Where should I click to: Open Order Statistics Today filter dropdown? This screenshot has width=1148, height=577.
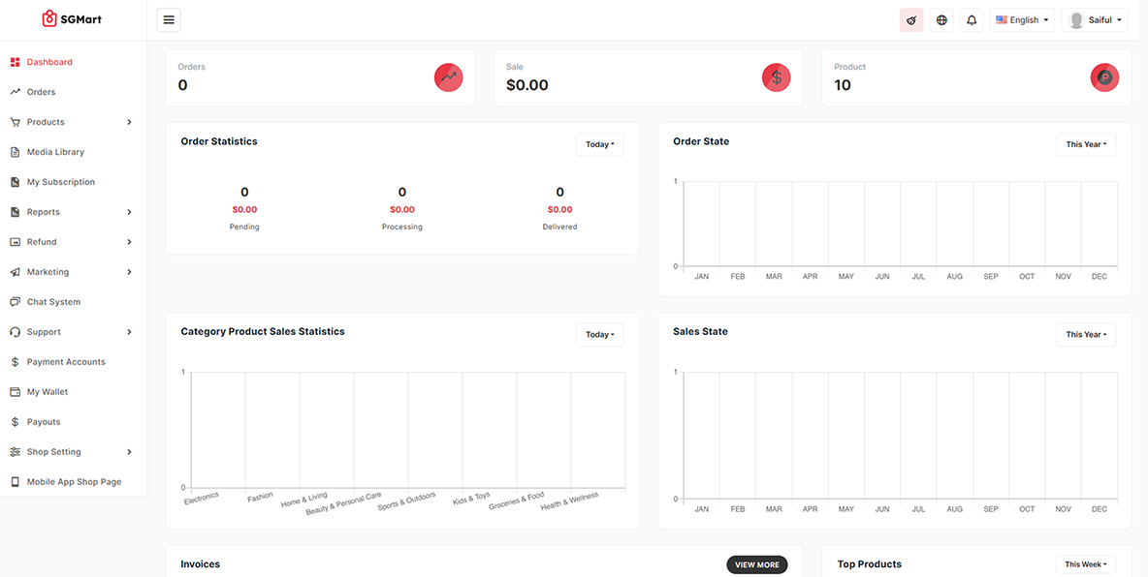tap(599, 144)
